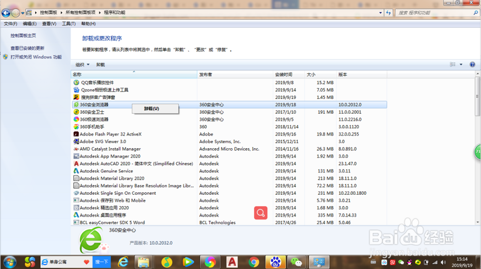Click the program list vertical scrollbar thumb
Image resolution: width=481 pixels, height=269 pixels.
click(x=477, y=96)
